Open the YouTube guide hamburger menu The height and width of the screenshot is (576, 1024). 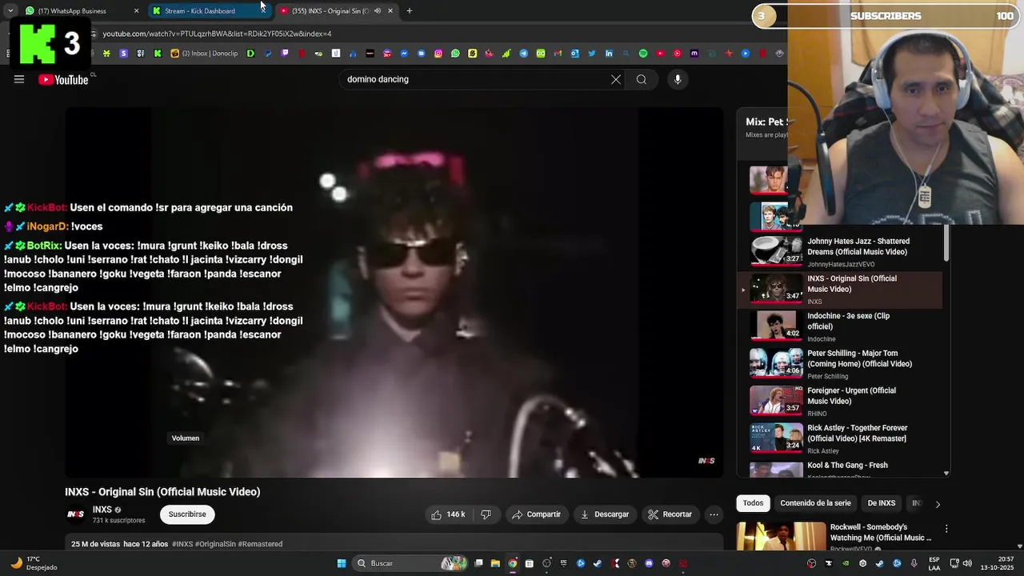tap(19, 79)
